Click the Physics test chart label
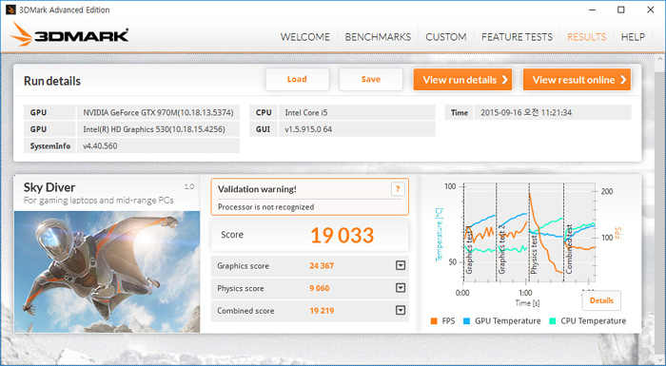 pyautogui.click(x=535, y=255)
